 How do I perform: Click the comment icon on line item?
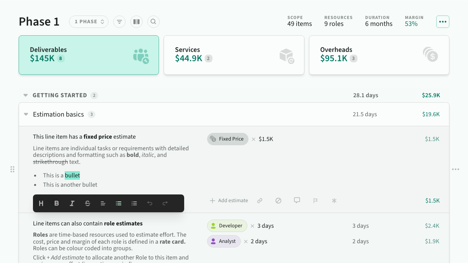297,201
